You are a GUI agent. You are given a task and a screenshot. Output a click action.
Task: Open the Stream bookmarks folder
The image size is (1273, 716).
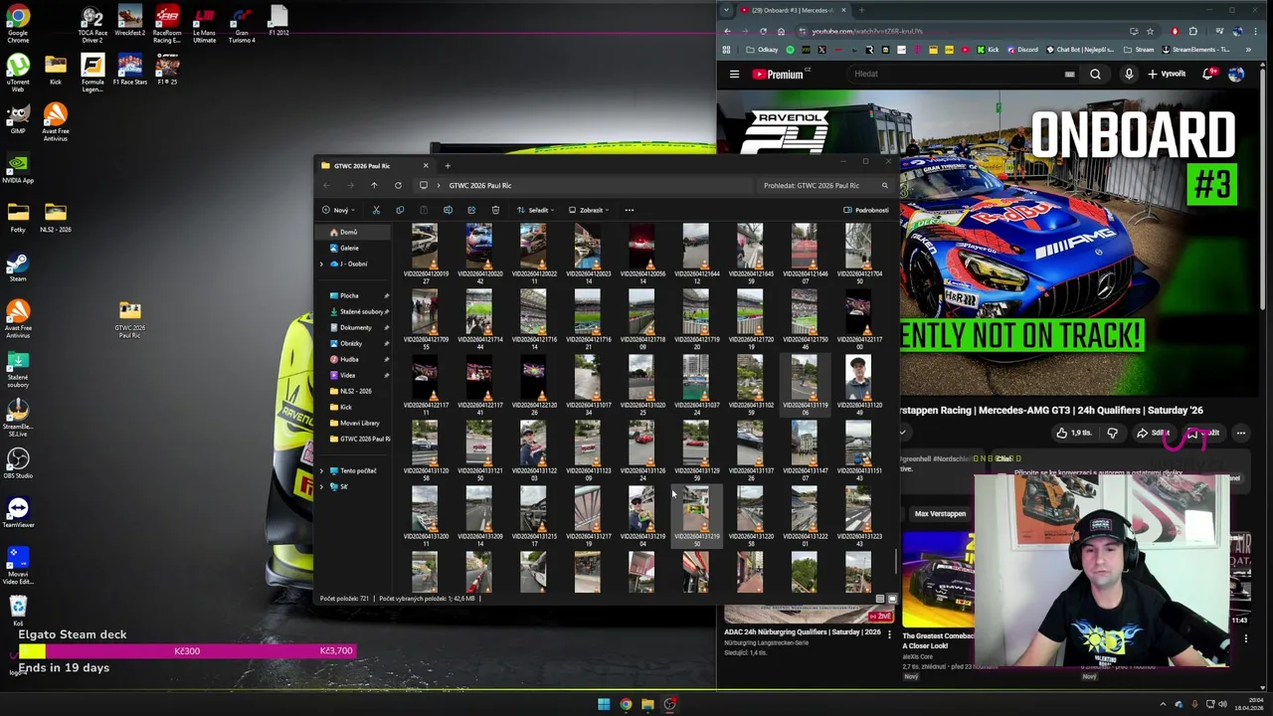[1140, 50]
